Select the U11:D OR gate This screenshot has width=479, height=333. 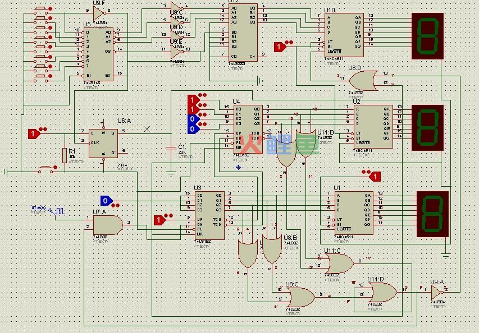(x=383, y=292)
